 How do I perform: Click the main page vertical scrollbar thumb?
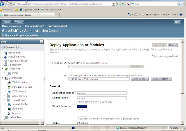coord(183,68)
